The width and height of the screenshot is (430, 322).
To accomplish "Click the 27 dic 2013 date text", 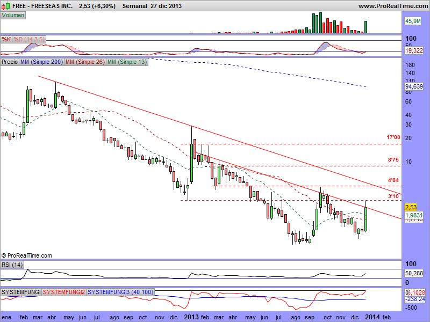I will point(166,6).
